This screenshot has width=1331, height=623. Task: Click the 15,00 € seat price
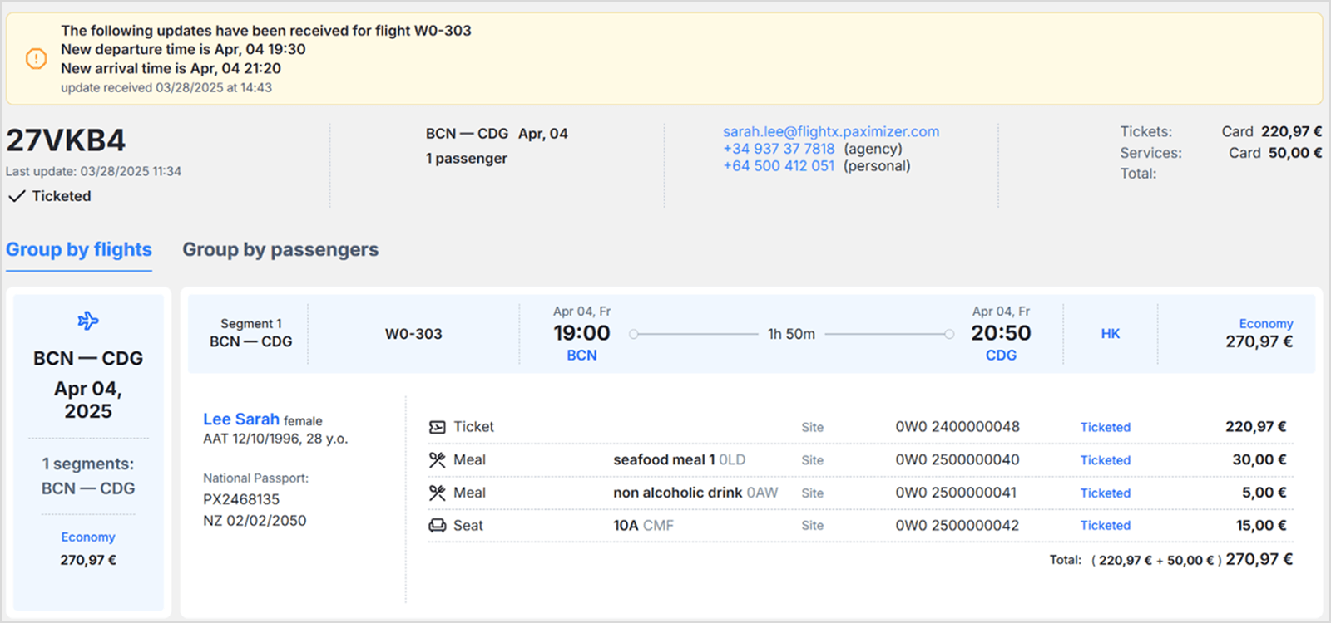pyautogui.click(x=1261, y=525)
